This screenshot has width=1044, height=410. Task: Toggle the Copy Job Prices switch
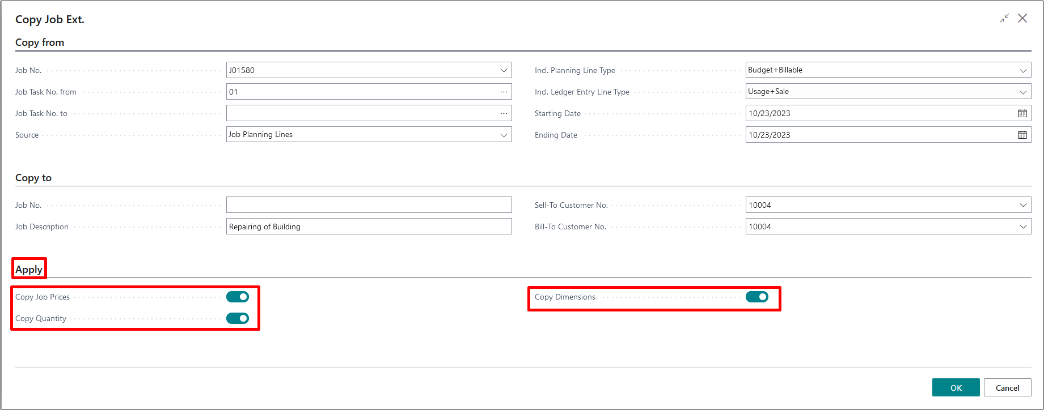[x=238, y=297]
